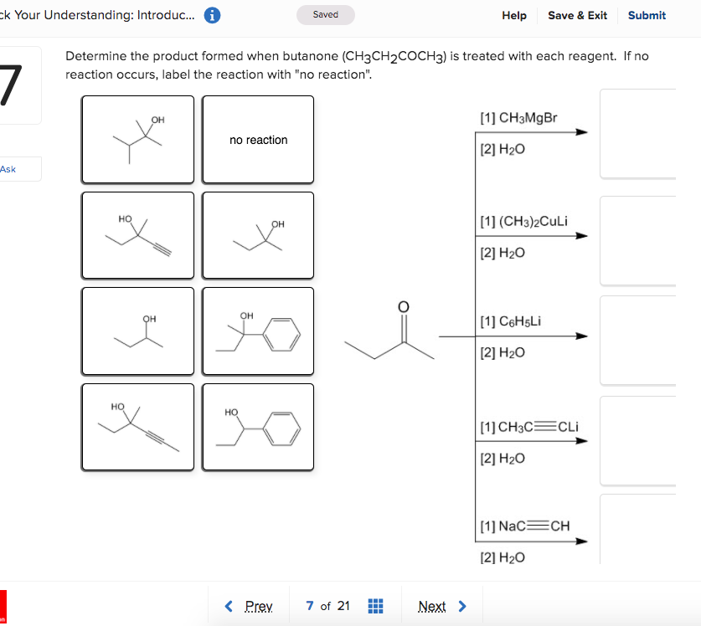The image size is (701, 626).
Task: Select the answer card with phenyl alcohol structure
Action: pyautogui.click(x=257, y=331)
